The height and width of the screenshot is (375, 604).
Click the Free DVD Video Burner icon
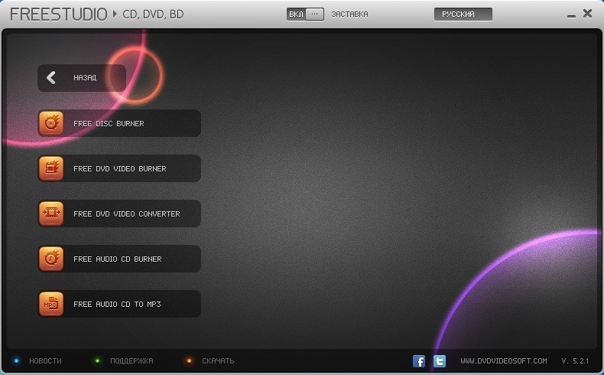click(x=51, y=168)
